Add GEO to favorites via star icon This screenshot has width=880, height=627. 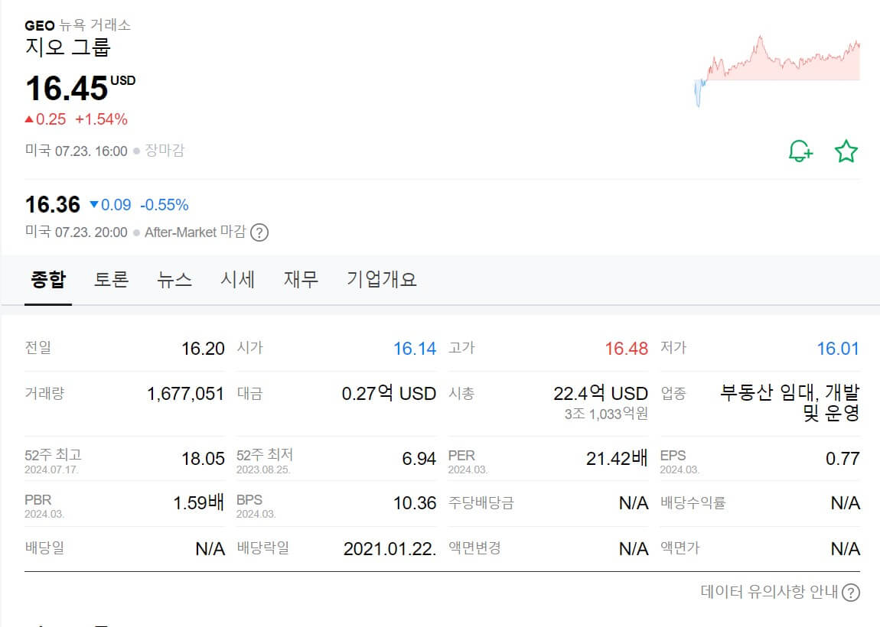(x=846, y=151)
